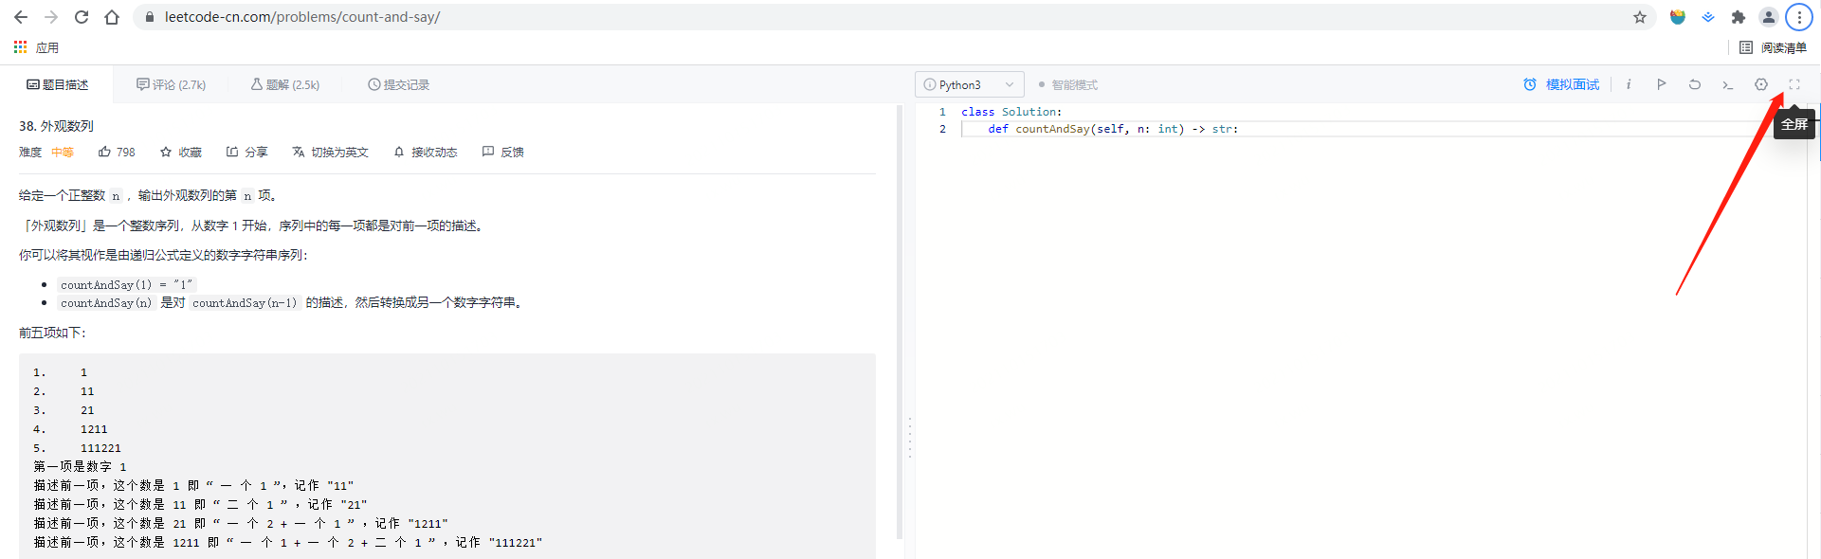This screenshot has height=559, width=1821.
Task: Open the Chrome profile avatar
Action: click(1769, 17)
